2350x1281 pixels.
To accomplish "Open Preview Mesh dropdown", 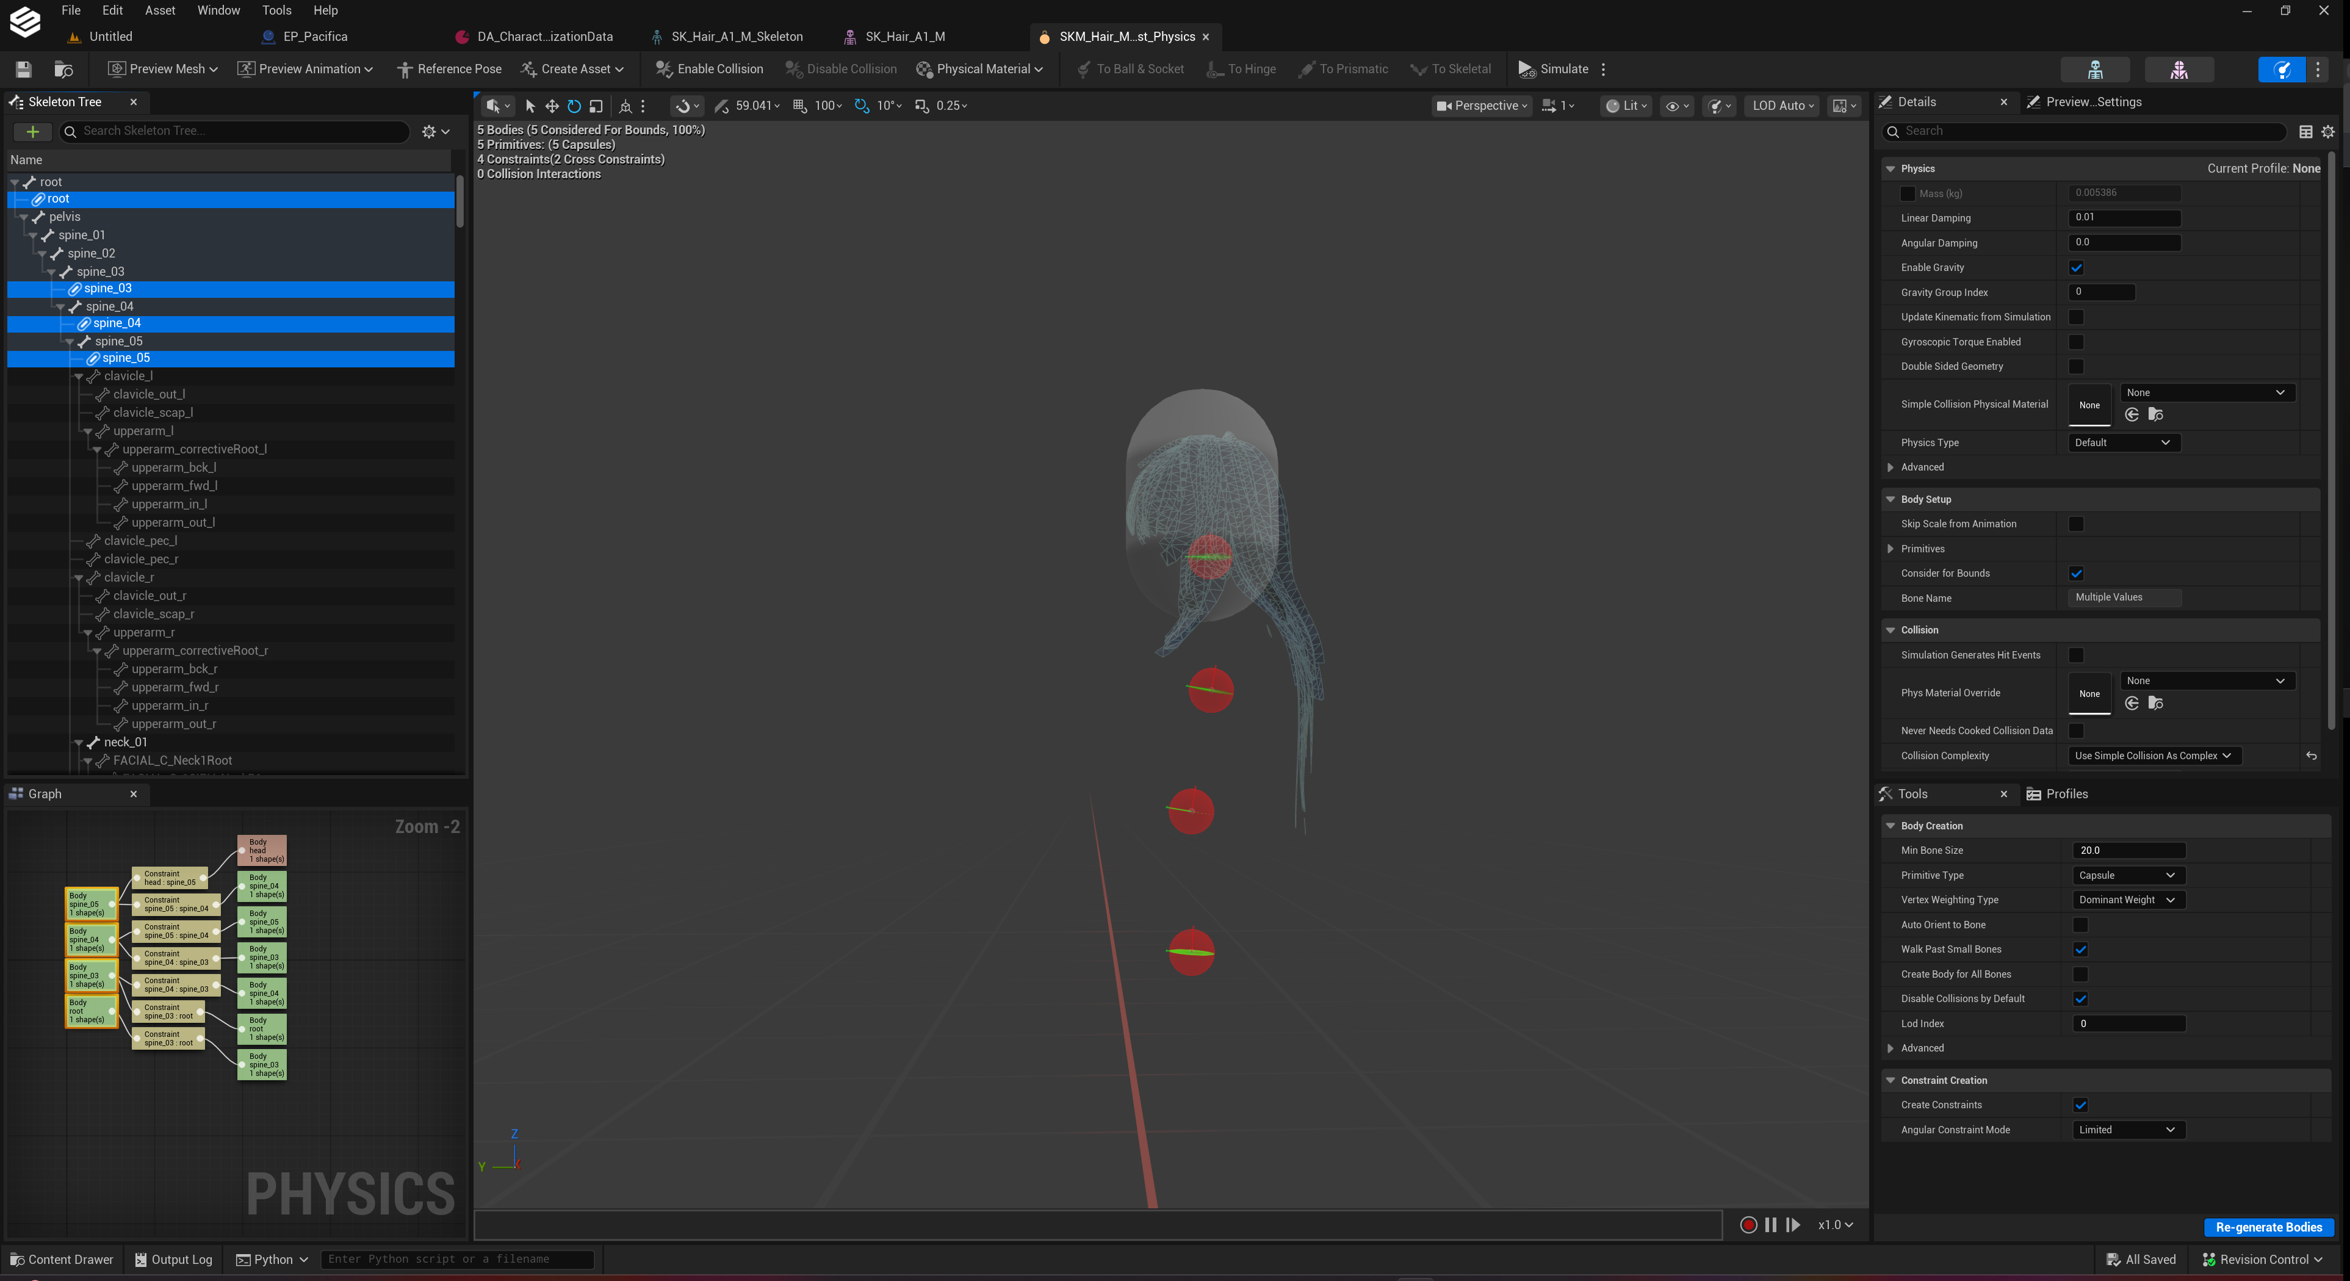I will [162, 70].
